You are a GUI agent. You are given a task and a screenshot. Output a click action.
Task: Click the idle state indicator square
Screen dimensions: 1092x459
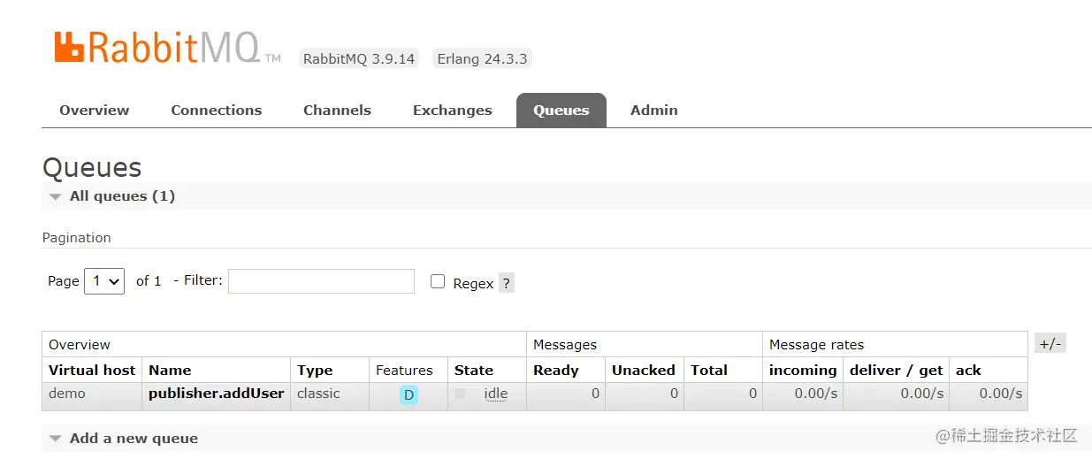460,394
